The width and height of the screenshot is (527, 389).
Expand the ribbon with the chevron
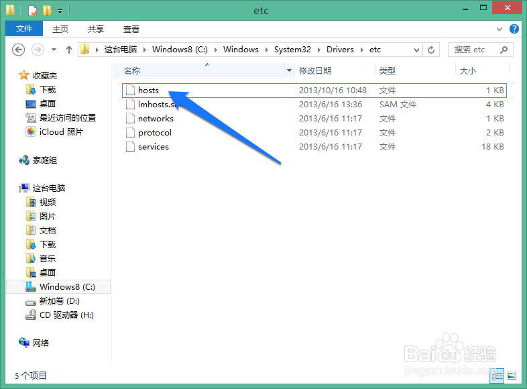tap(500, 30)
